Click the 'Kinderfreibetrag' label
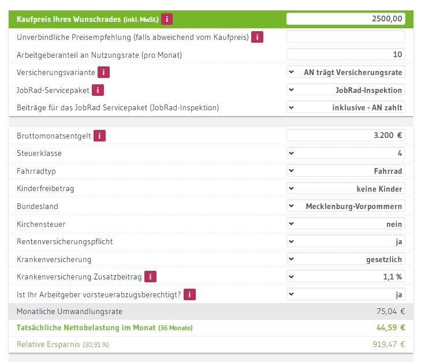Screen dimensions: 425x362 coord(45,189)
